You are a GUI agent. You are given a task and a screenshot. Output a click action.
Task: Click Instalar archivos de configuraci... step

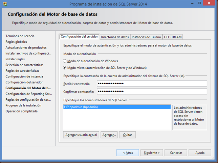[28, 54]
